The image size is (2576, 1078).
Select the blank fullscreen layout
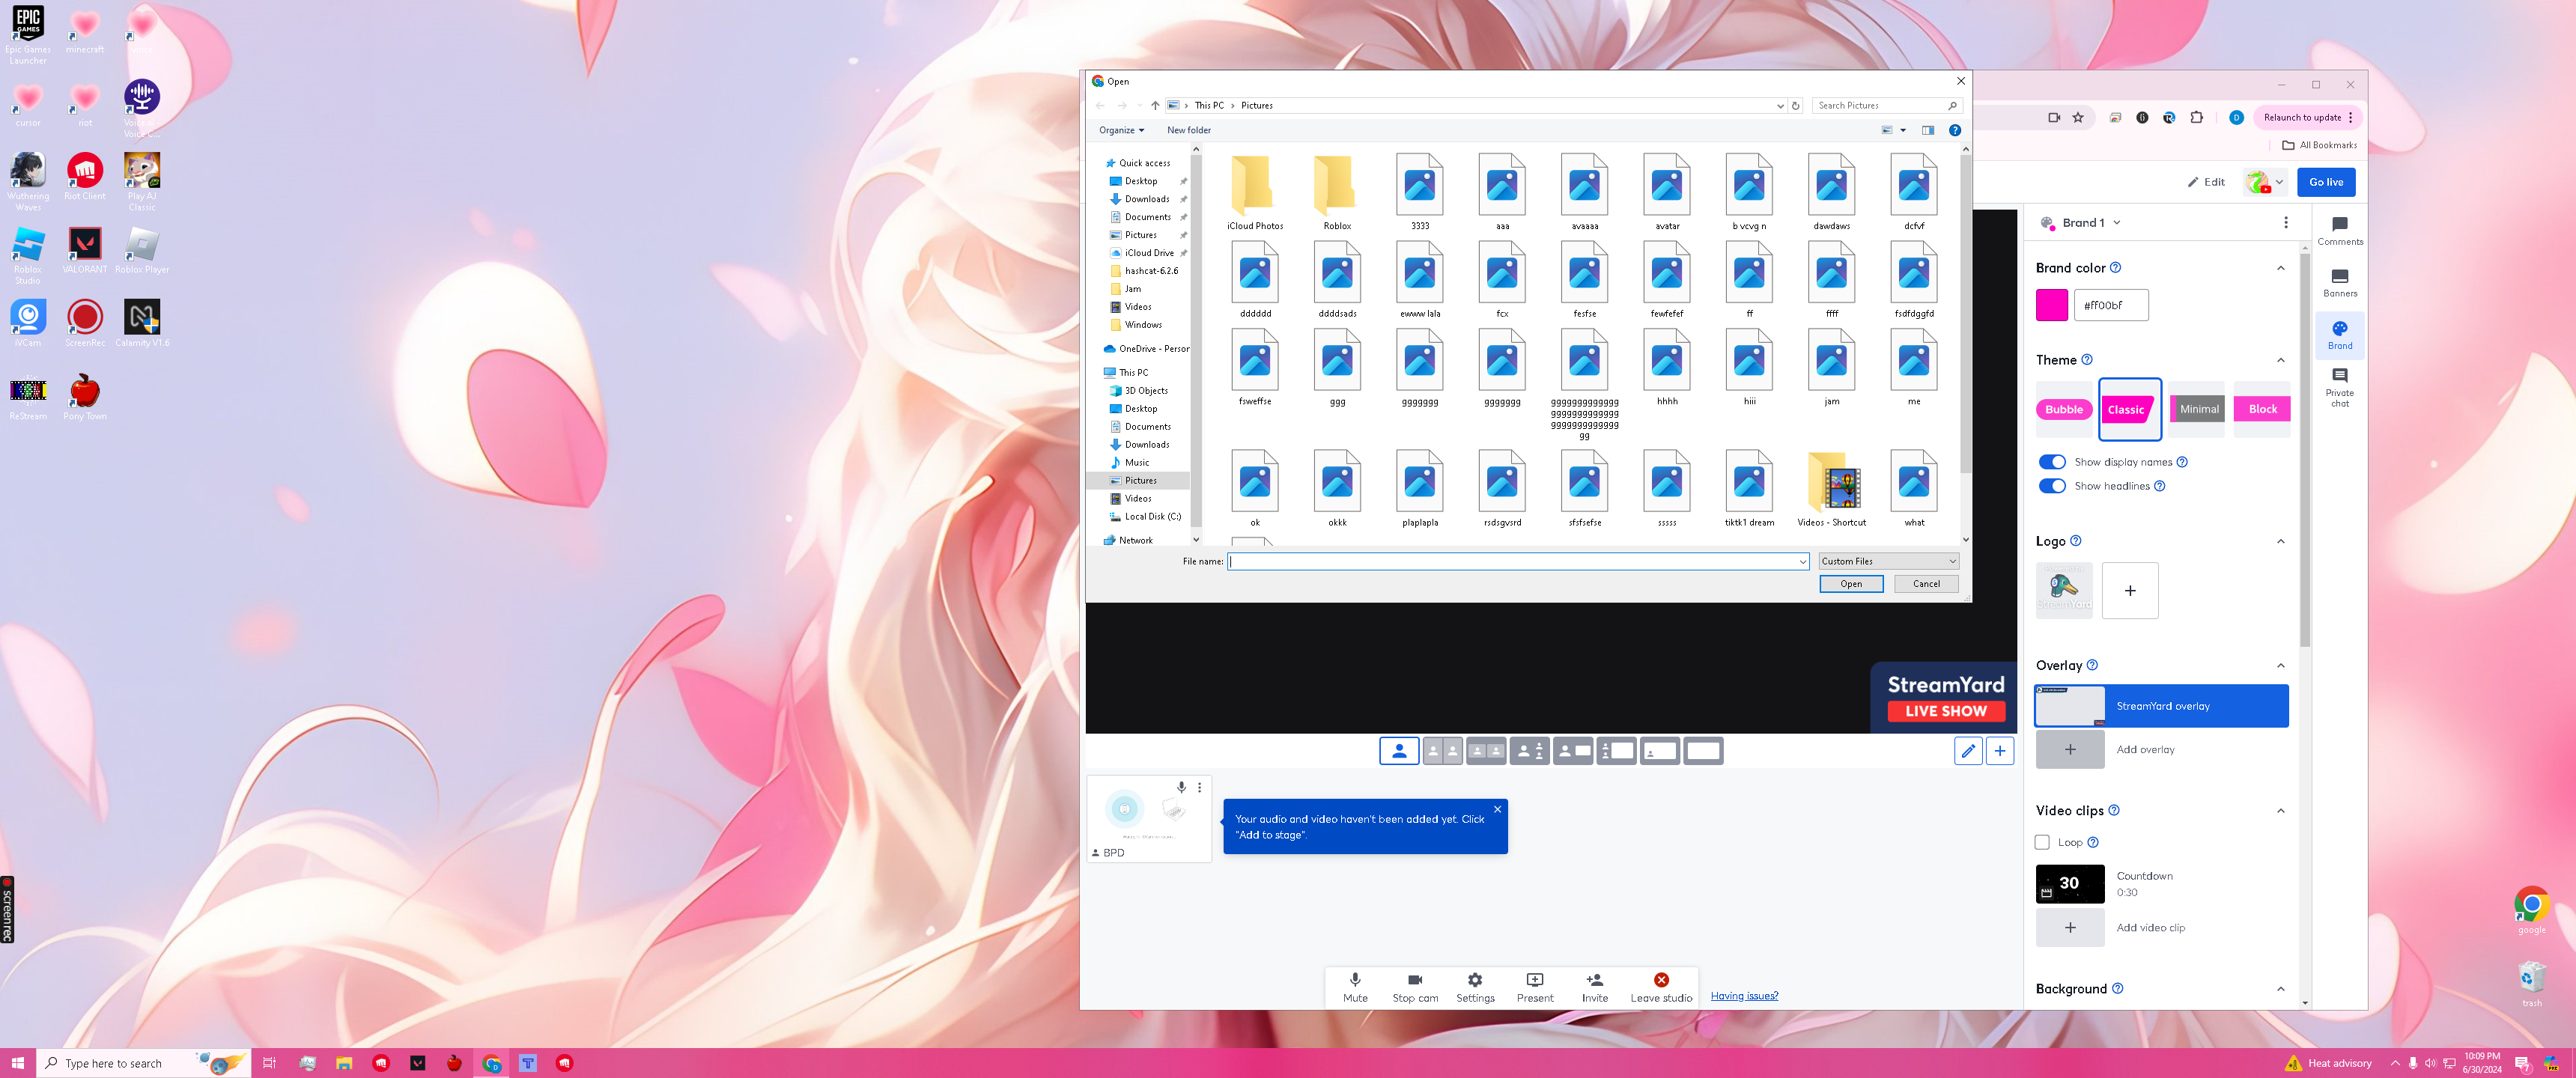(1703, 751)
